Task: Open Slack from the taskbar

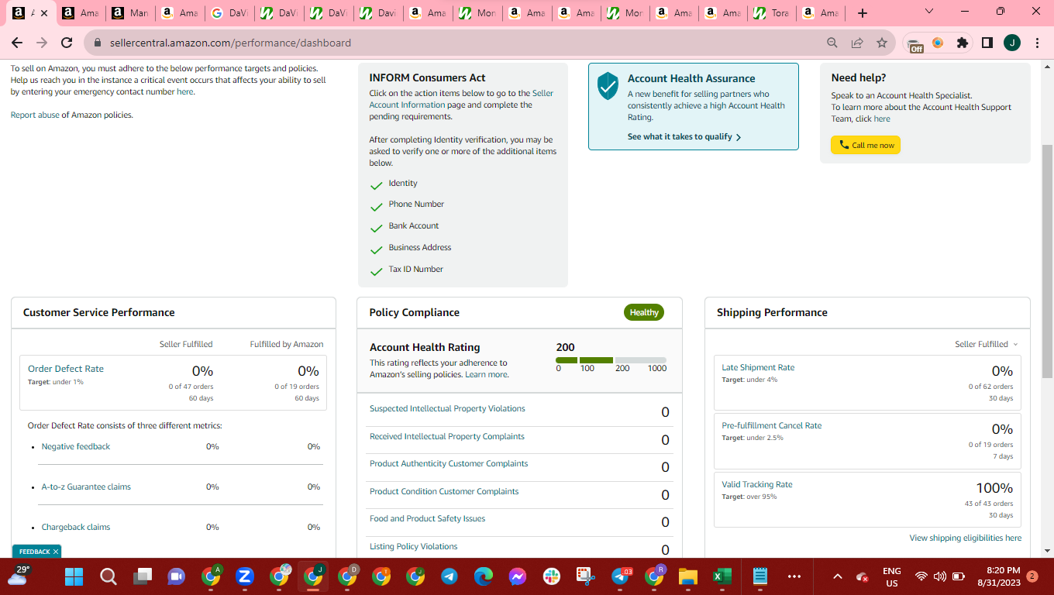Action: coord(552,576)
